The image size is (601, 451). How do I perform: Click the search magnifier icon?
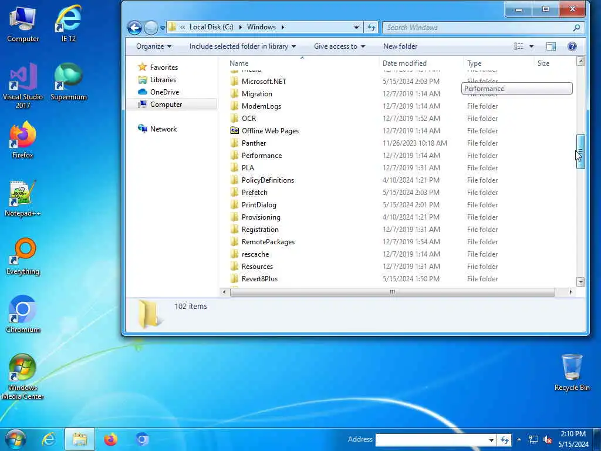click(576, 28)
